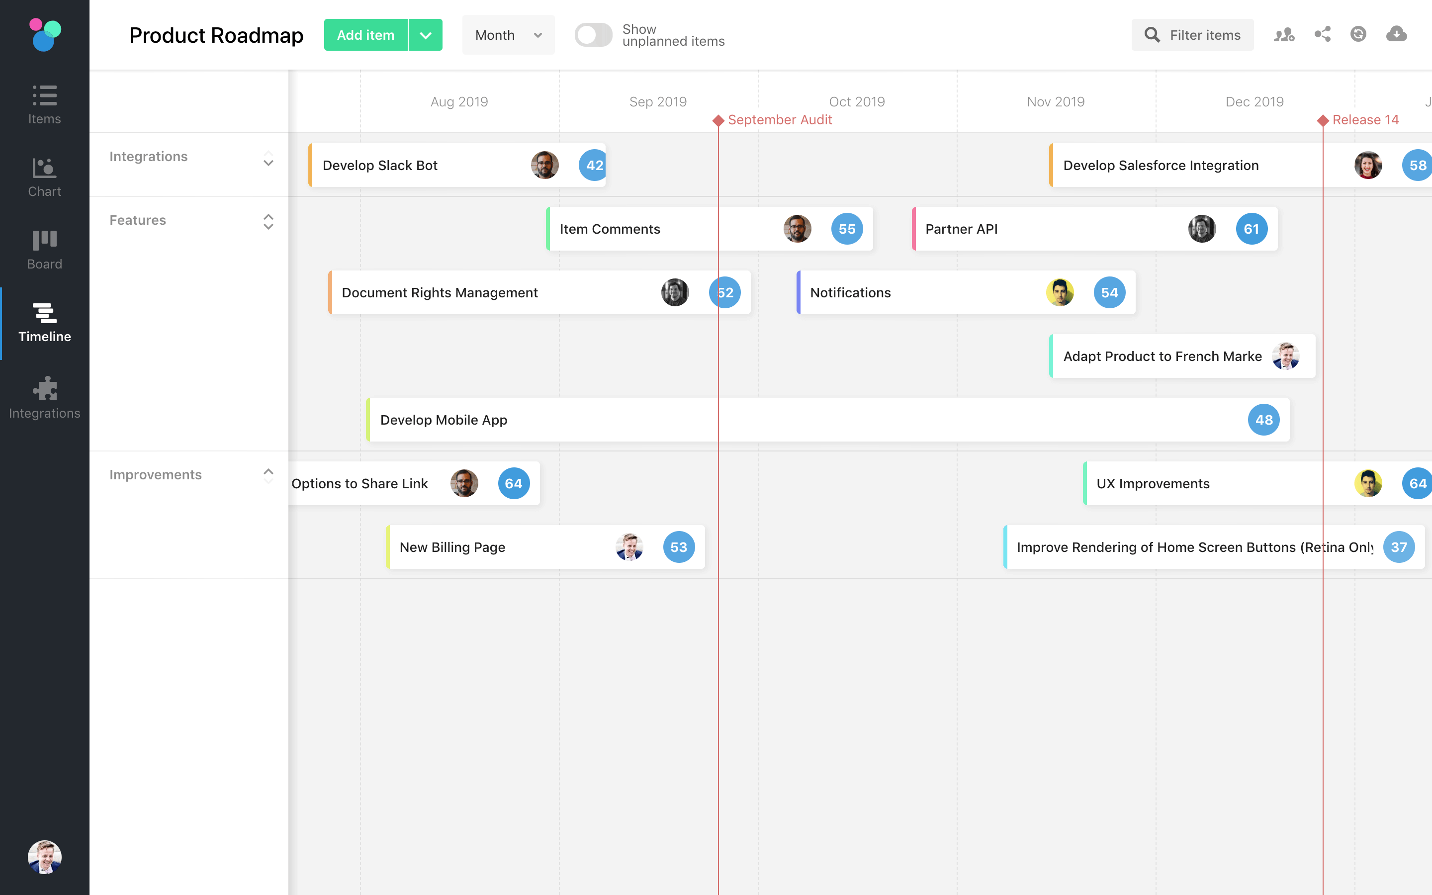Open the Month timescale dropdown
This screenshot has width=1432, height=895.
(x=508, y=35)
